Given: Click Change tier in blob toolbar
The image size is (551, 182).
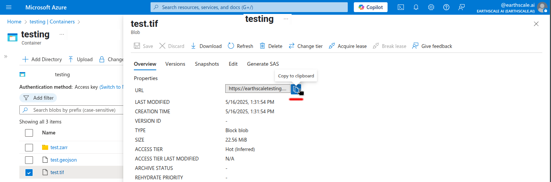Looking at the screenshot, I should point(306,46).
